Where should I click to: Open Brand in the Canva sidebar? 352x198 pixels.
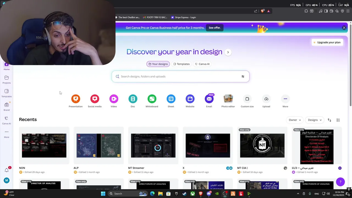click(x=7, y=107)
